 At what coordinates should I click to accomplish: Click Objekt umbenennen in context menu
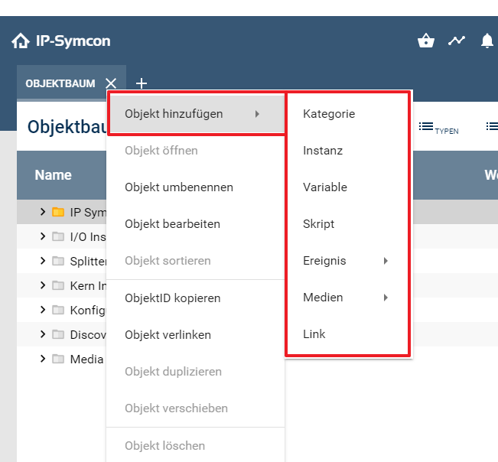(x=179, y=187)
